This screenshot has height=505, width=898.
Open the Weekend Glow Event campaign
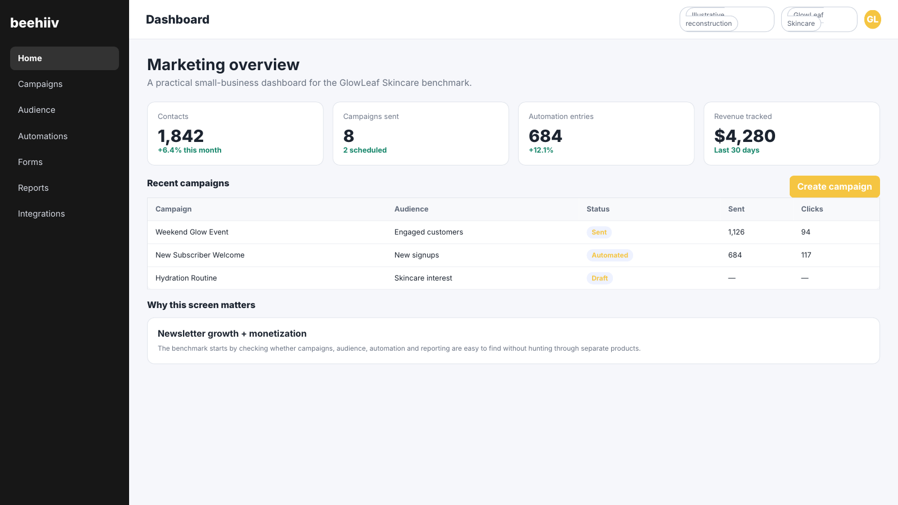tap(192, 232)
